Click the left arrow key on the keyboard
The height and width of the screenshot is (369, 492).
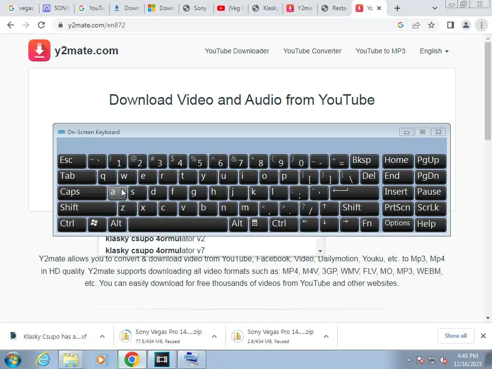pyautogui.click(x=309, y=224)
